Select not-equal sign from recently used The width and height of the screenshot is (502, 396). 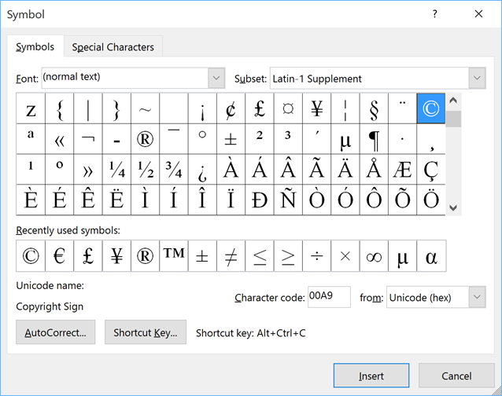[231, 256]
